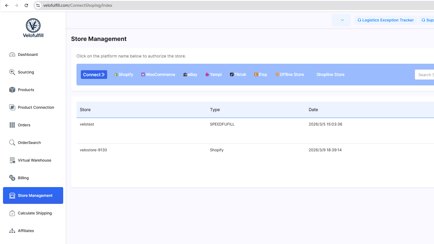
Task: Go to OrderSearch in sidebar
Action: [29, 143]
